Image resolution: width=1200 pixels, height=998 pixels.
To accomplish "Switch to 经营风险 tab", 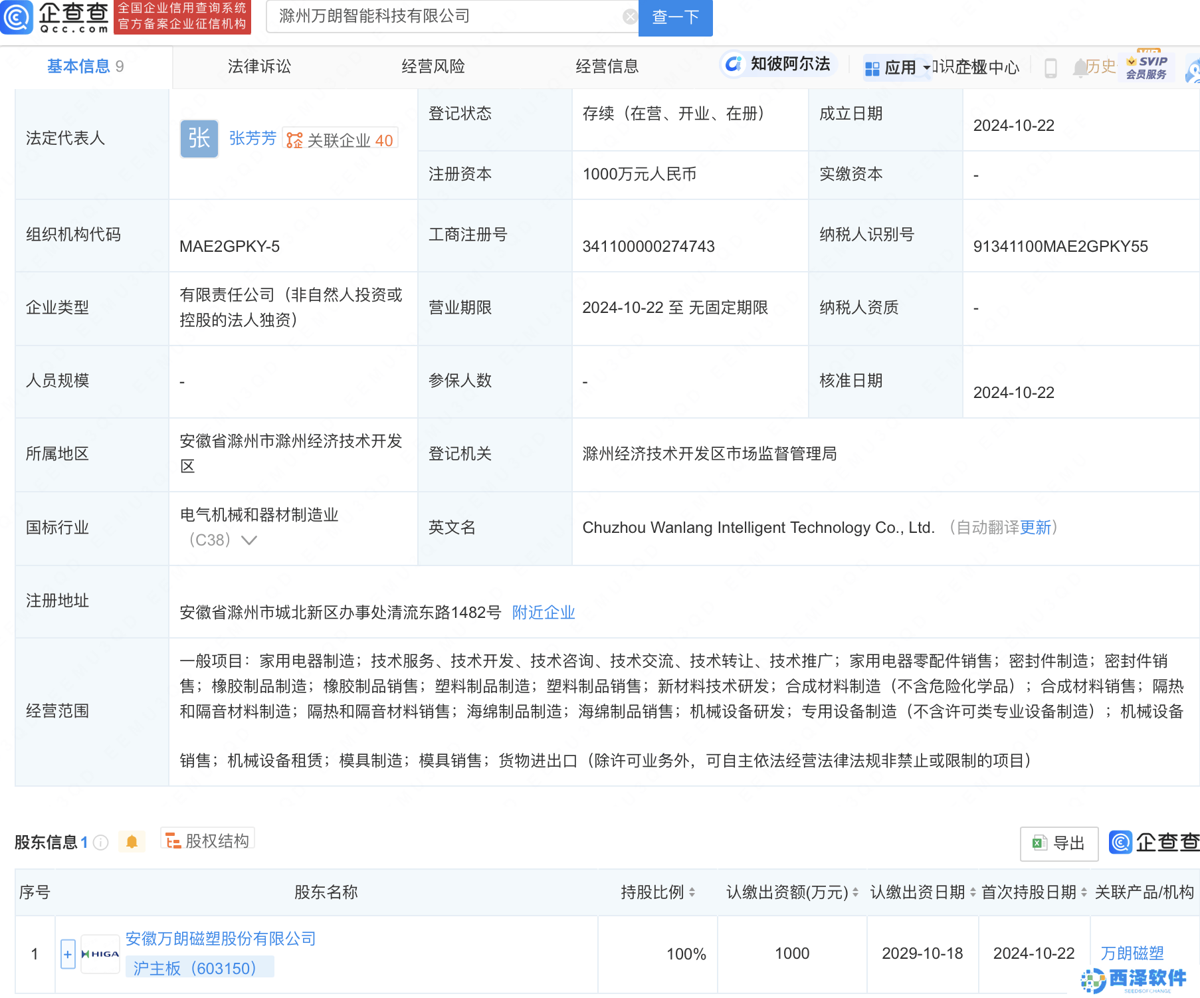I will coord(433,66).
